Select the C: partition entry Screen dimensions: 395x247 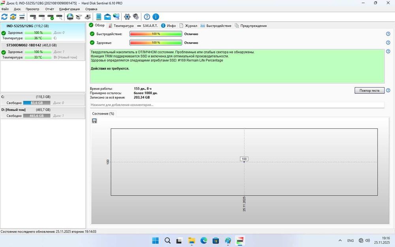(x=43, y=100)
